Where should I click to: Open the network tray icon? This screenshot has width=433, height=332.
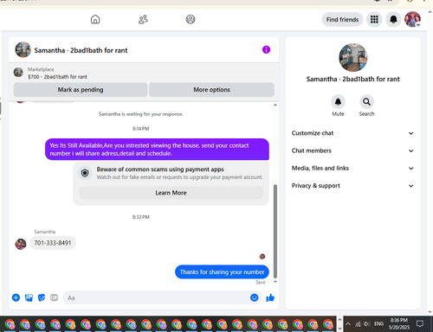tap(358, 324)
